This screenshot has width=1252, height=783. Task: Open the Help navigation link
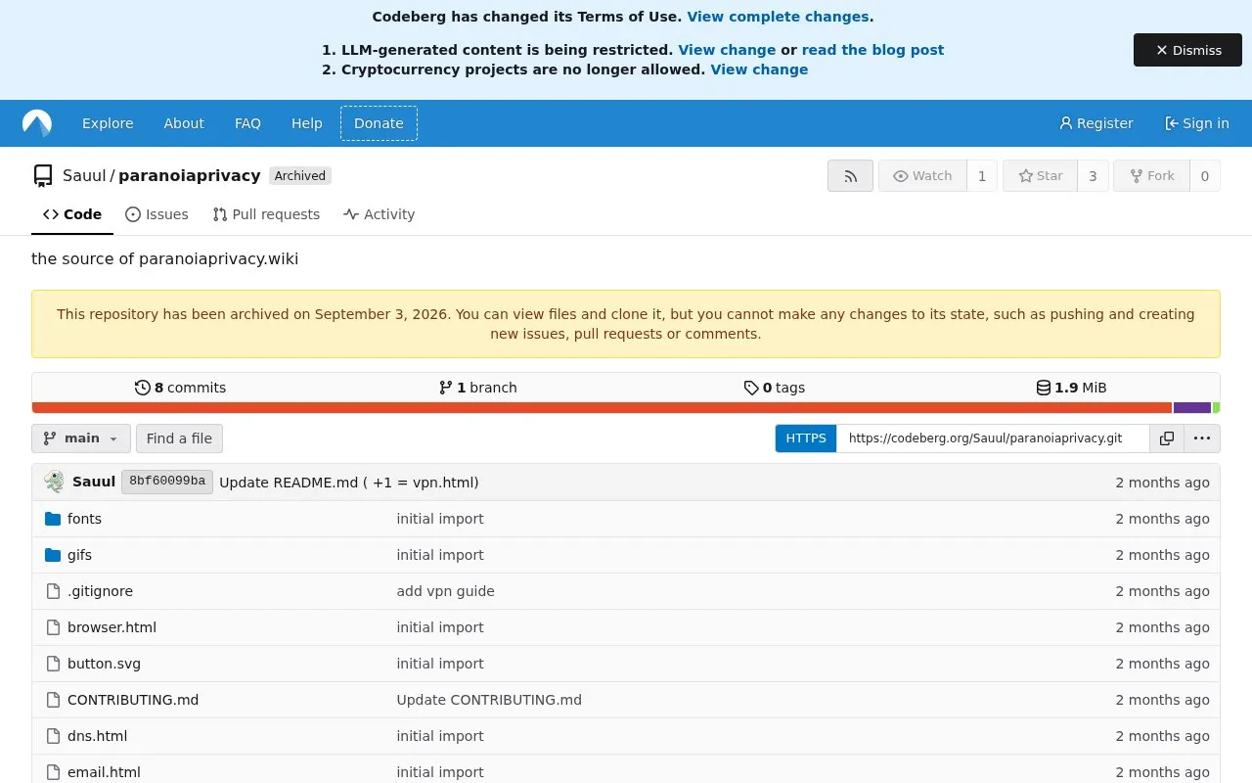[x=306, y=123]
